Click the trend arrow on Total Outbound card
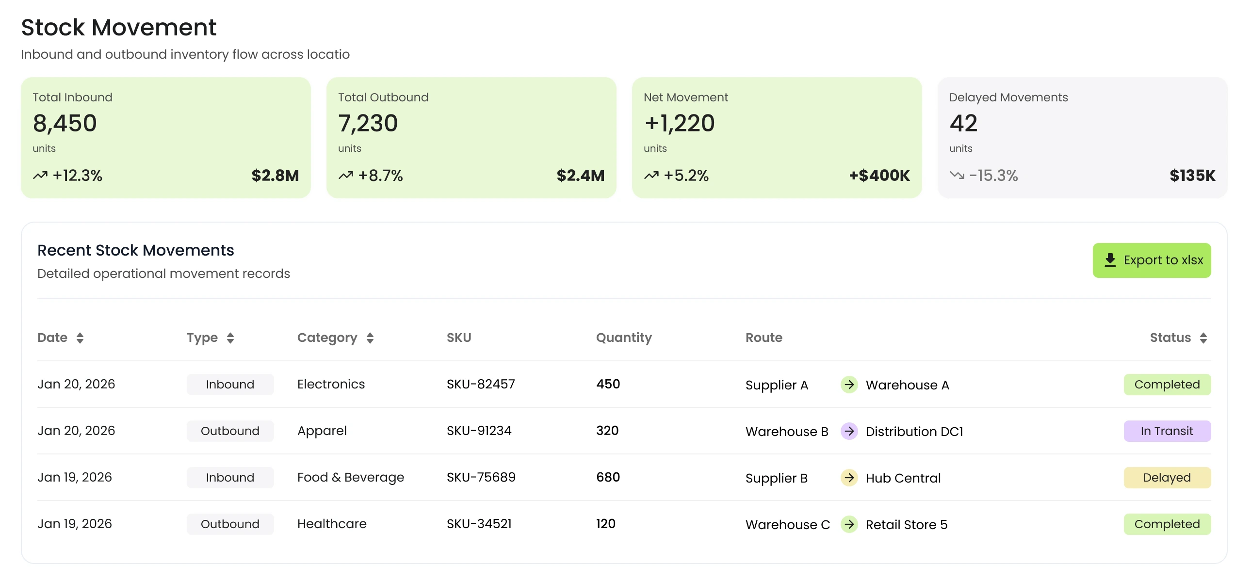The image size is (1251, 581). coord(346,175)
